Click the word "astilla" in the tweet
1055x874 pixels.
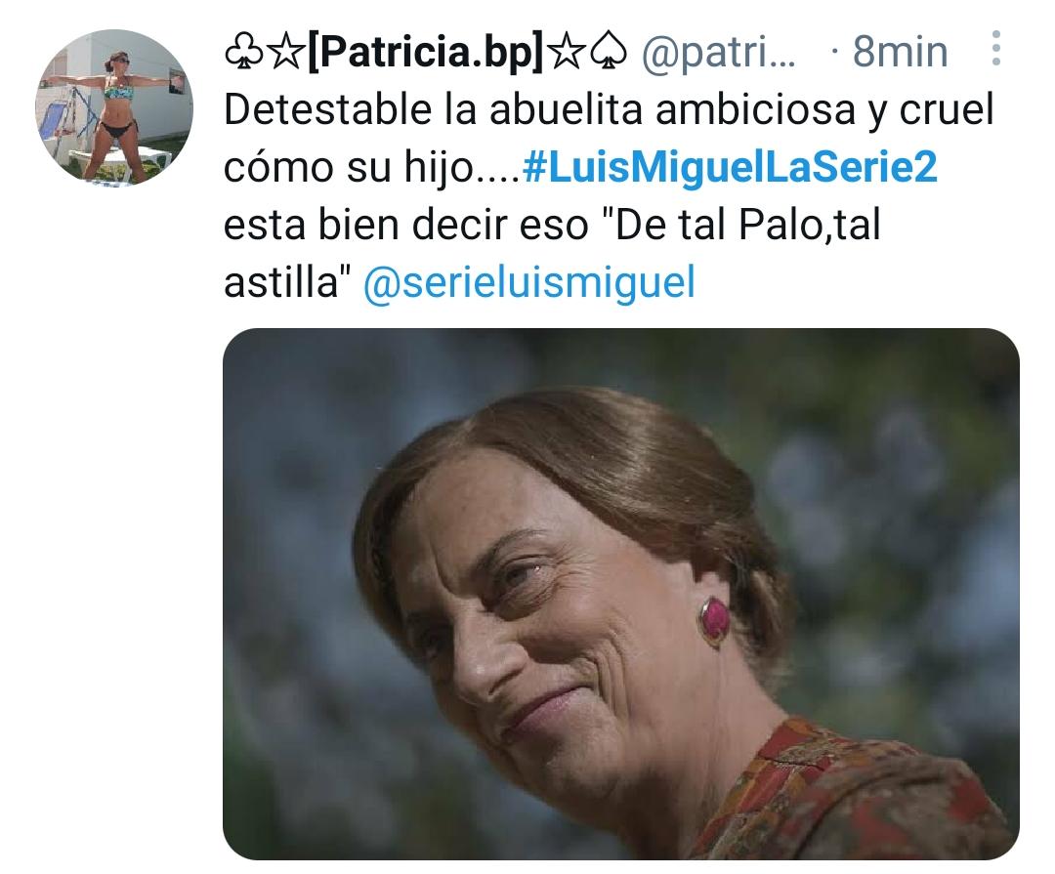281,282
